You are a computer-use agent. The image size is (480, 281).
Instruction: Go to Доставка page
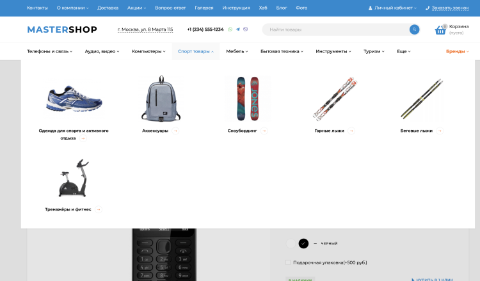(108, 8)
